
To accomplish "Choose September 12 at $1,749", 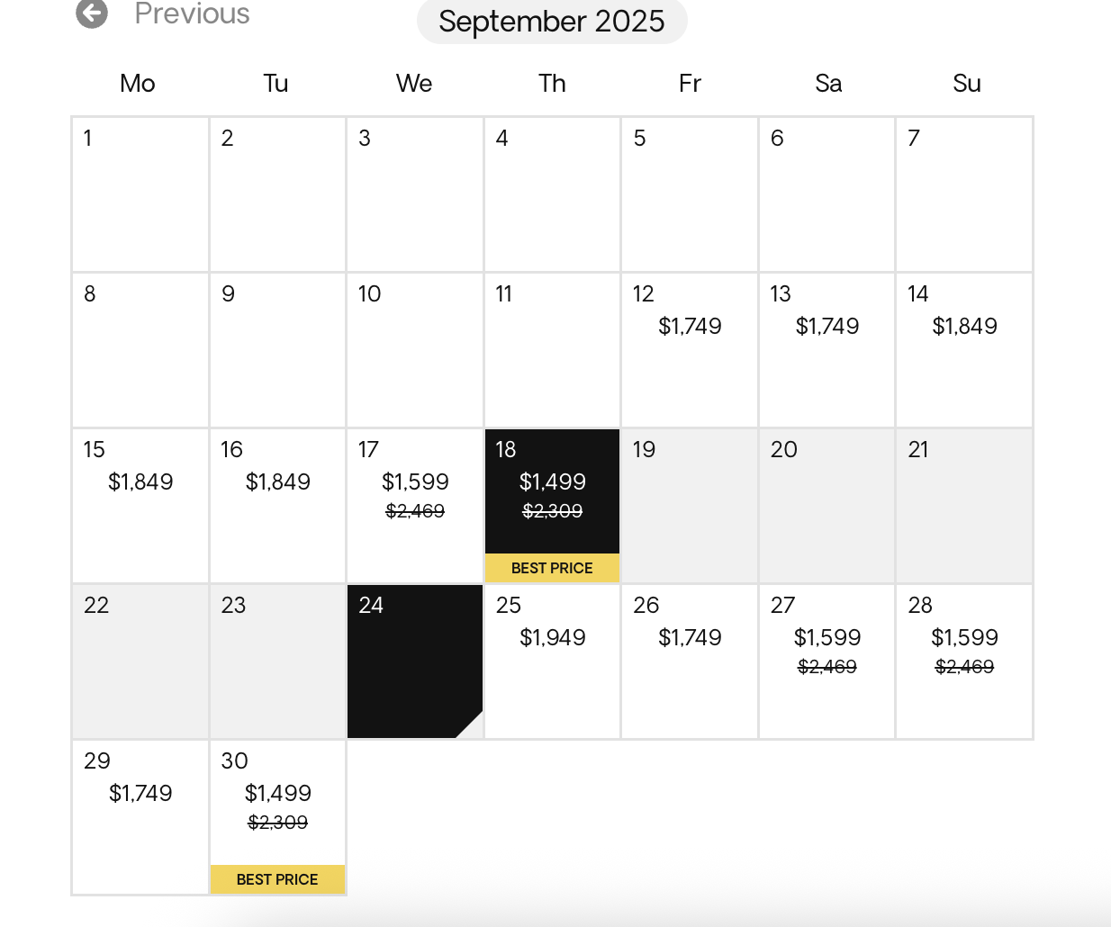I will [x=690, y=350].
